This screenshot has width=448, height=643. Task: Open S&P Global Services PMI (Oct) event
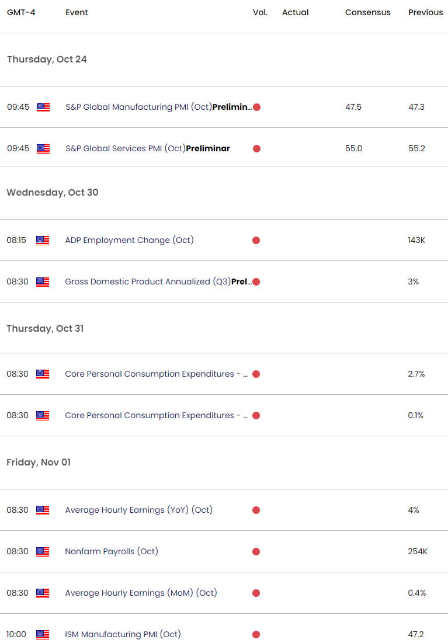click(x=147, y=148)
